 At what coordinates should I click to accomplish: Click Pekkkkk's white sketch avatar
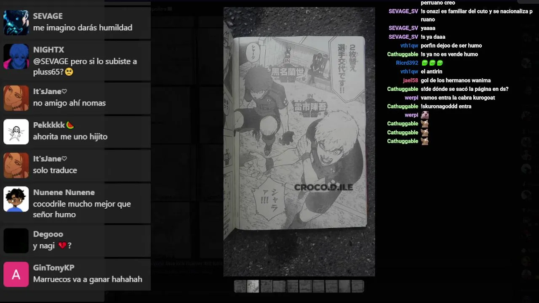pos(16,132)
